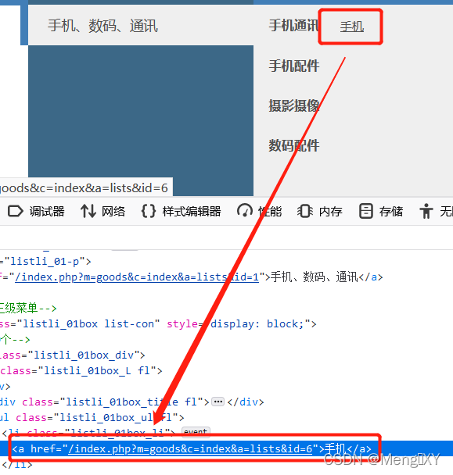Switch to the 内存 tab
This screenshot has height=475, width=453.
330,212
